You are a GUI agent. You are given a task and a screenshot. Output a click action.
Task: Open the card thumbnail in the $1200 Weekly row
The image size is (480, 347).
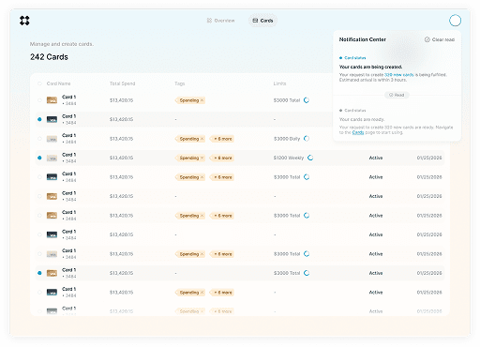tap(52, 158)
